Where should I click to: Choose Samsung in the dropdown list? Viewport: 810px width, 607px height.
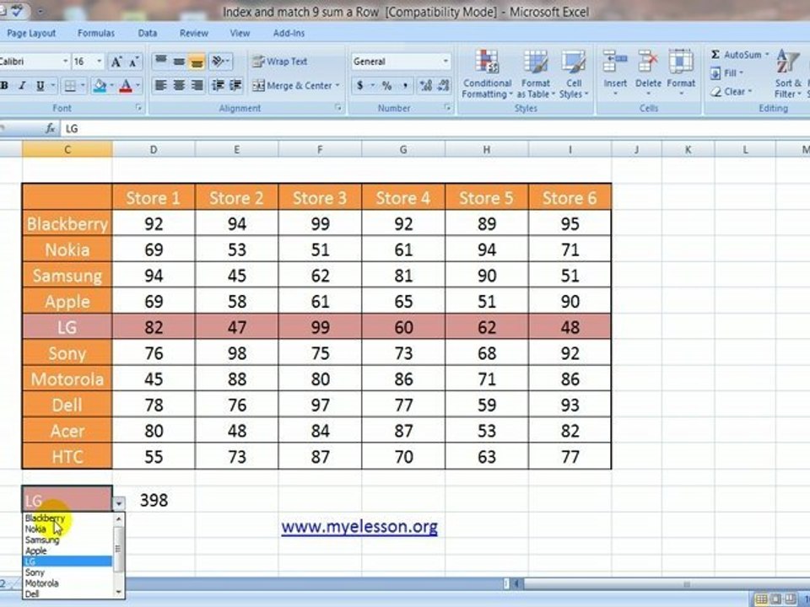(42, 540)
